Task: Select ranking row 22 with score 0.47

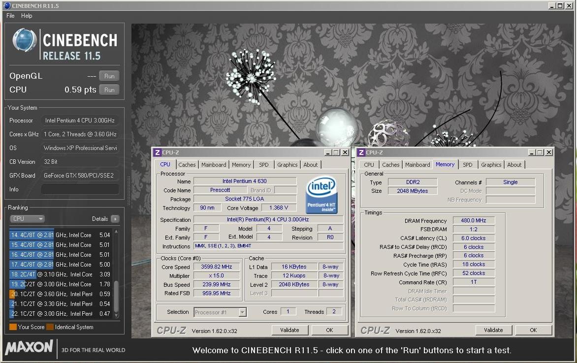Action: pos(61,314)
